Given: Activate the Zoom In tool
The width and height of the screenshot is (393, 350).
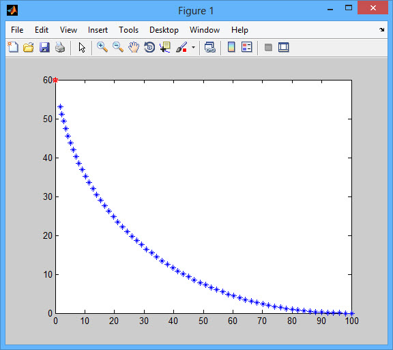Looking at the screenshot, I should click(102, 47).
